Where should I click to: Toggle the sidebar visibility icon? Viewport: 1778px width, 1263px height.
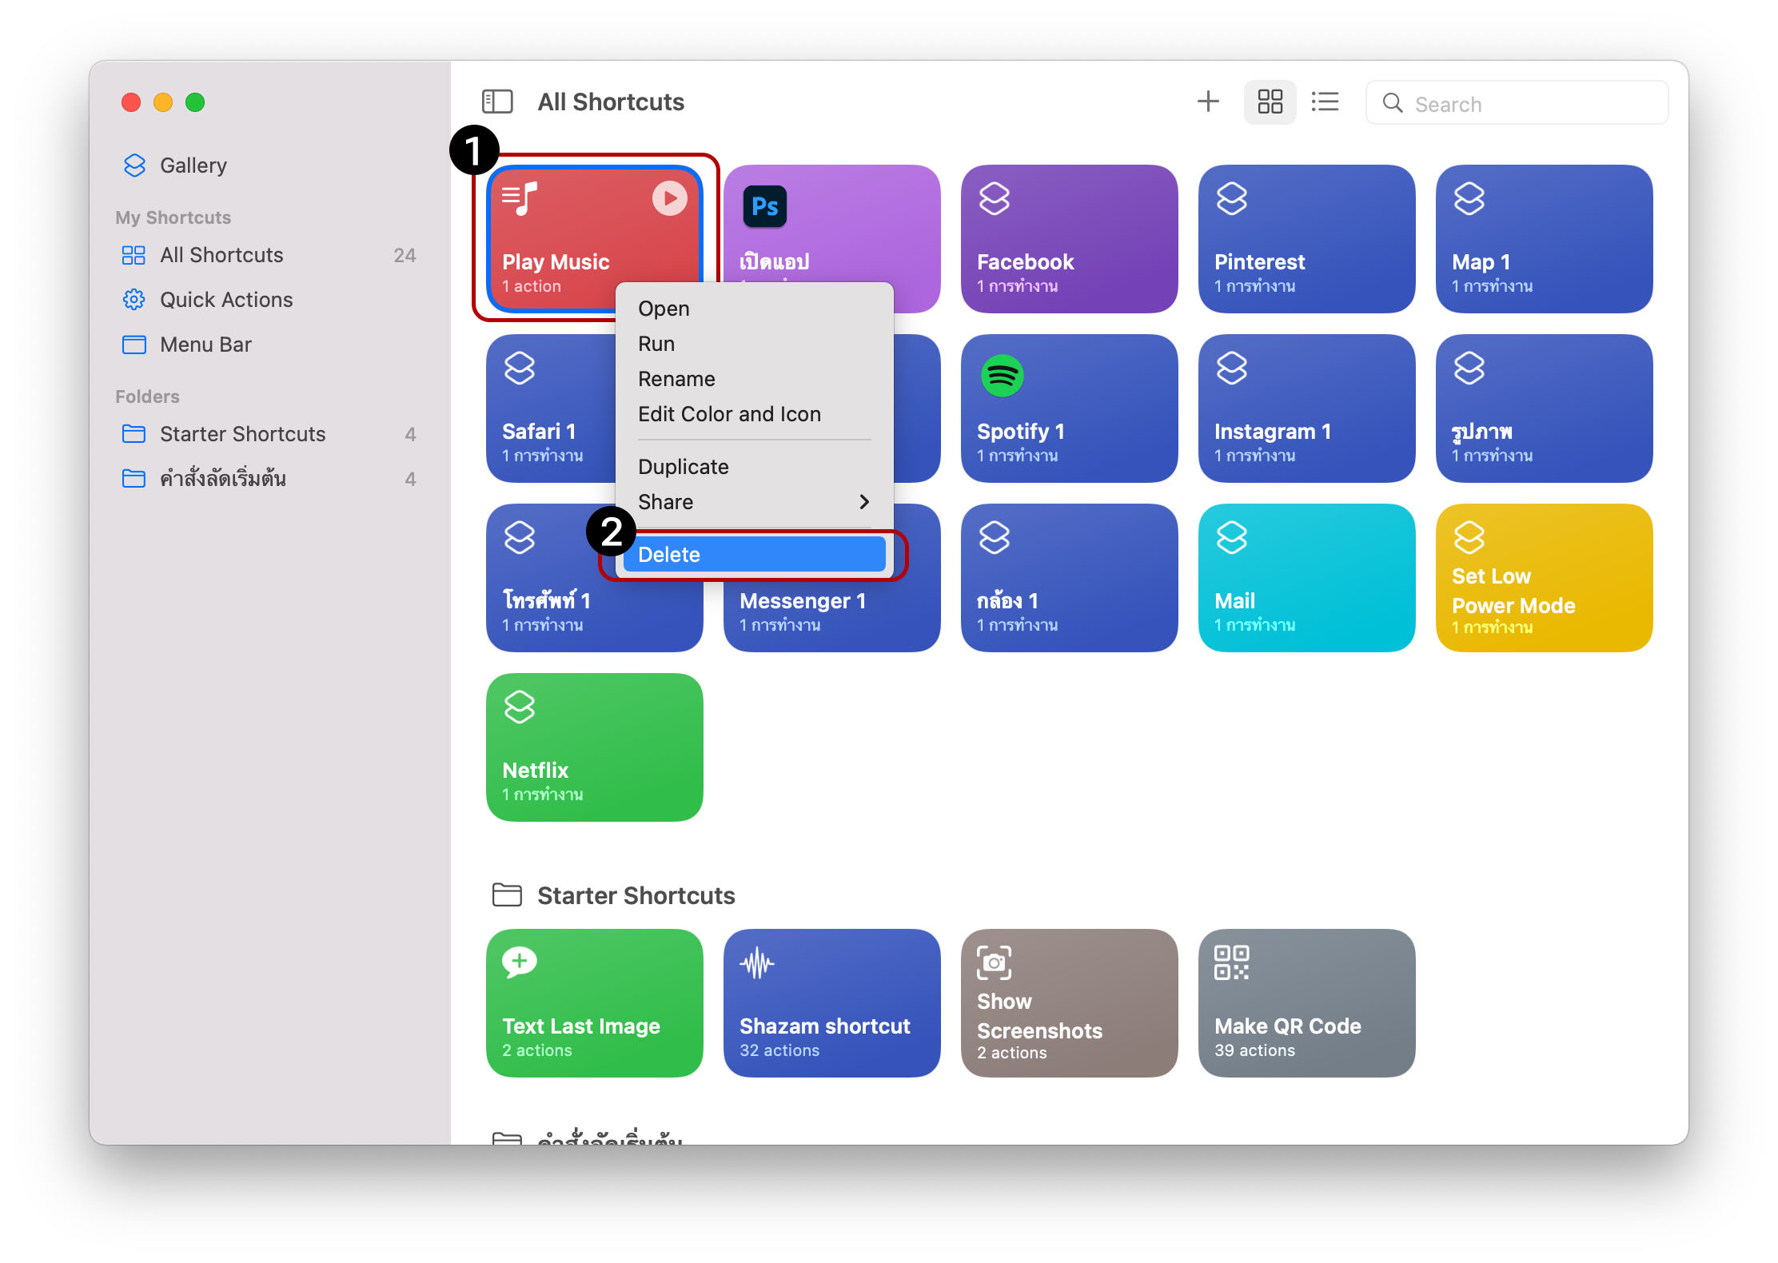tap(496, 102)
